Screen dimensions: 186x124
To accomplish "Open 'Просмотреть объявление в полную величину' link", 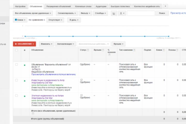I will (53, 74).
